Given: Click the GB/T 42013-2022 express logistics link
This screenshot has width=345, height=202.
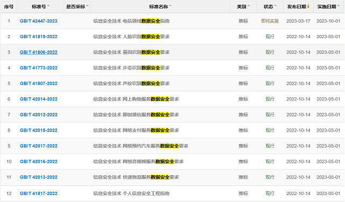Looking at the screenshot, I should 38,177.
